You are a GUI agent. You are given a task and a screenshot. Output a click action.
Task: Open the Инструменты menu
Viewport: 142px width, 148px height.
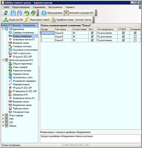coord(55,7)
